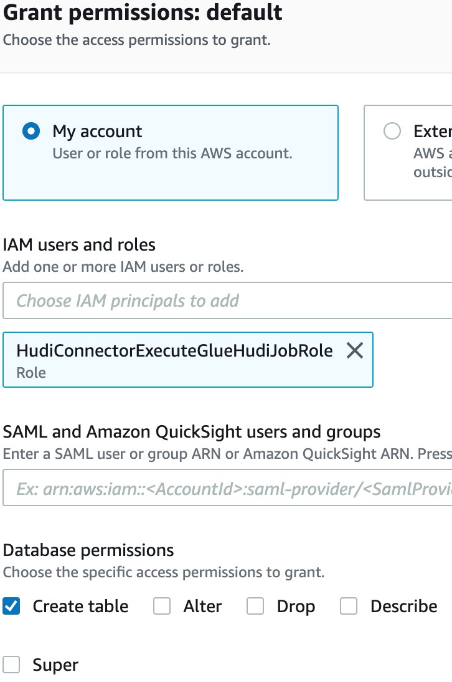Click the Describe label text
452x682 pixels.
click(404, 606)
